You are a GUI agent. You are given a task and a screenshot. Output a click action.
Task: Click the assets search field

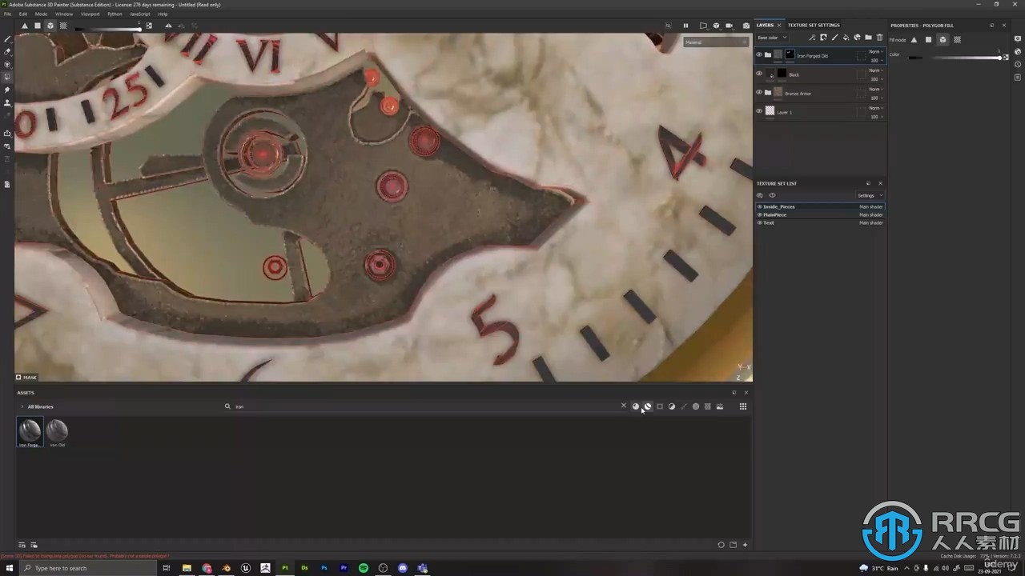(x=424, y=406)
